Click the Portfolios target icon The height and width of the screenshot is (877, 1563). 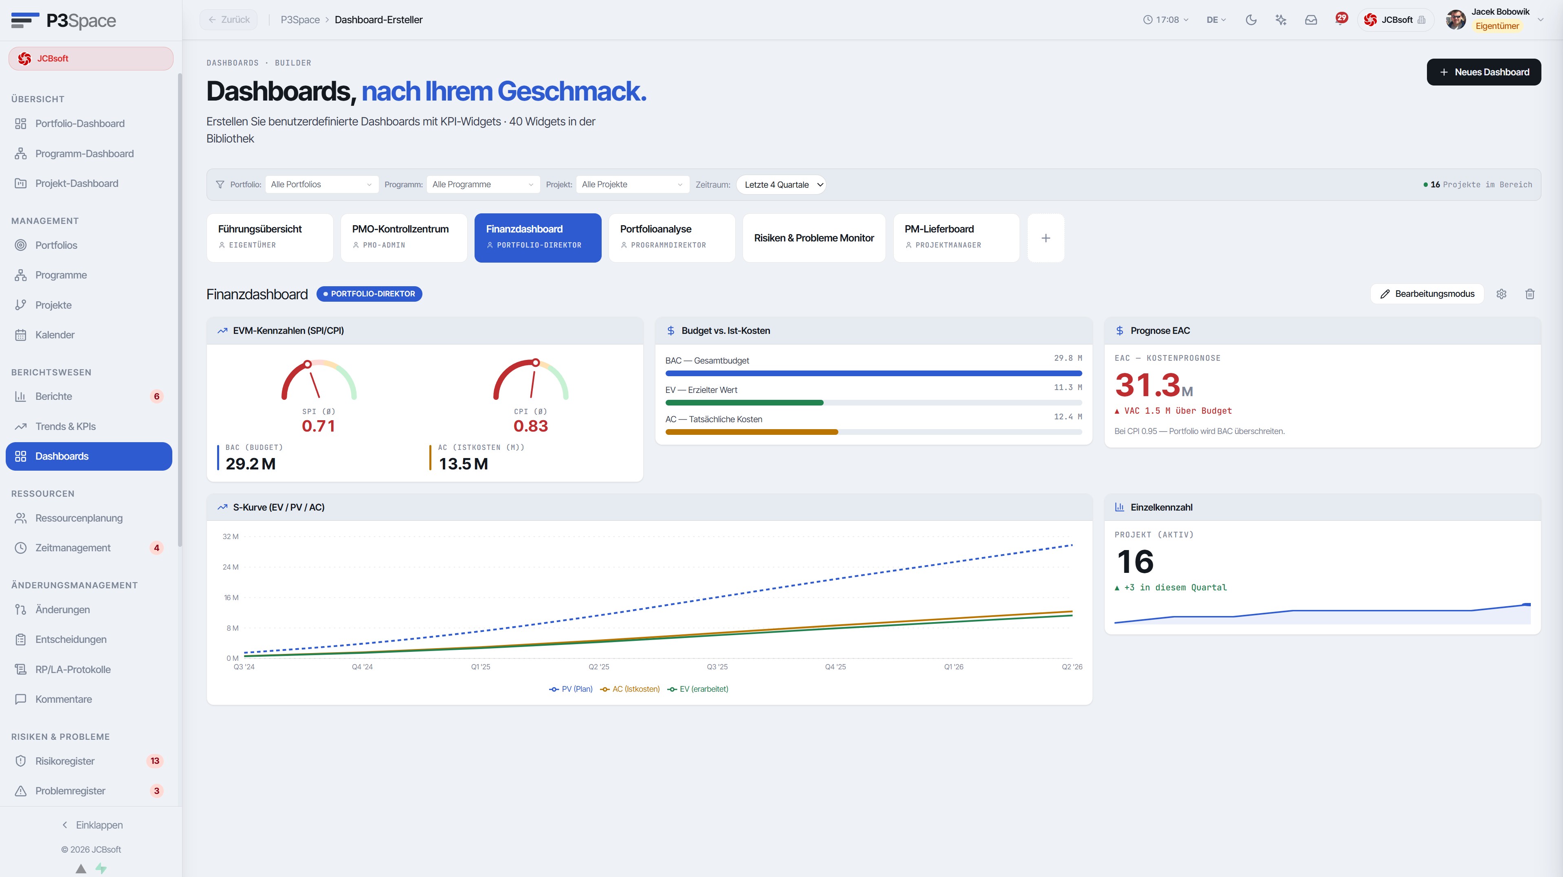pyautogui.click(x=21, y=245)
